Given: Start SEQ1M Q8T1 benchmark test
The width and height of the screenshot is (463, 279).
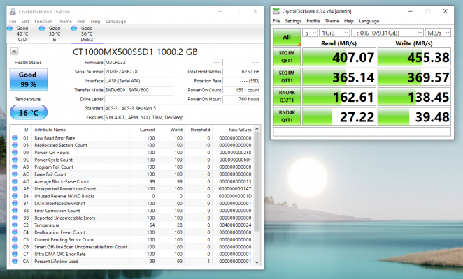Looking at the screenshot, I should [x=287, y=57].
